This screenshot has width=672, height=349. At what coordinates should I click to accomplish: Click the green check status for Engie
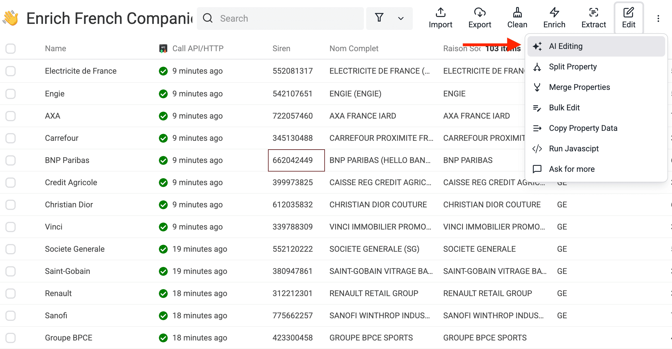point(163,94)
